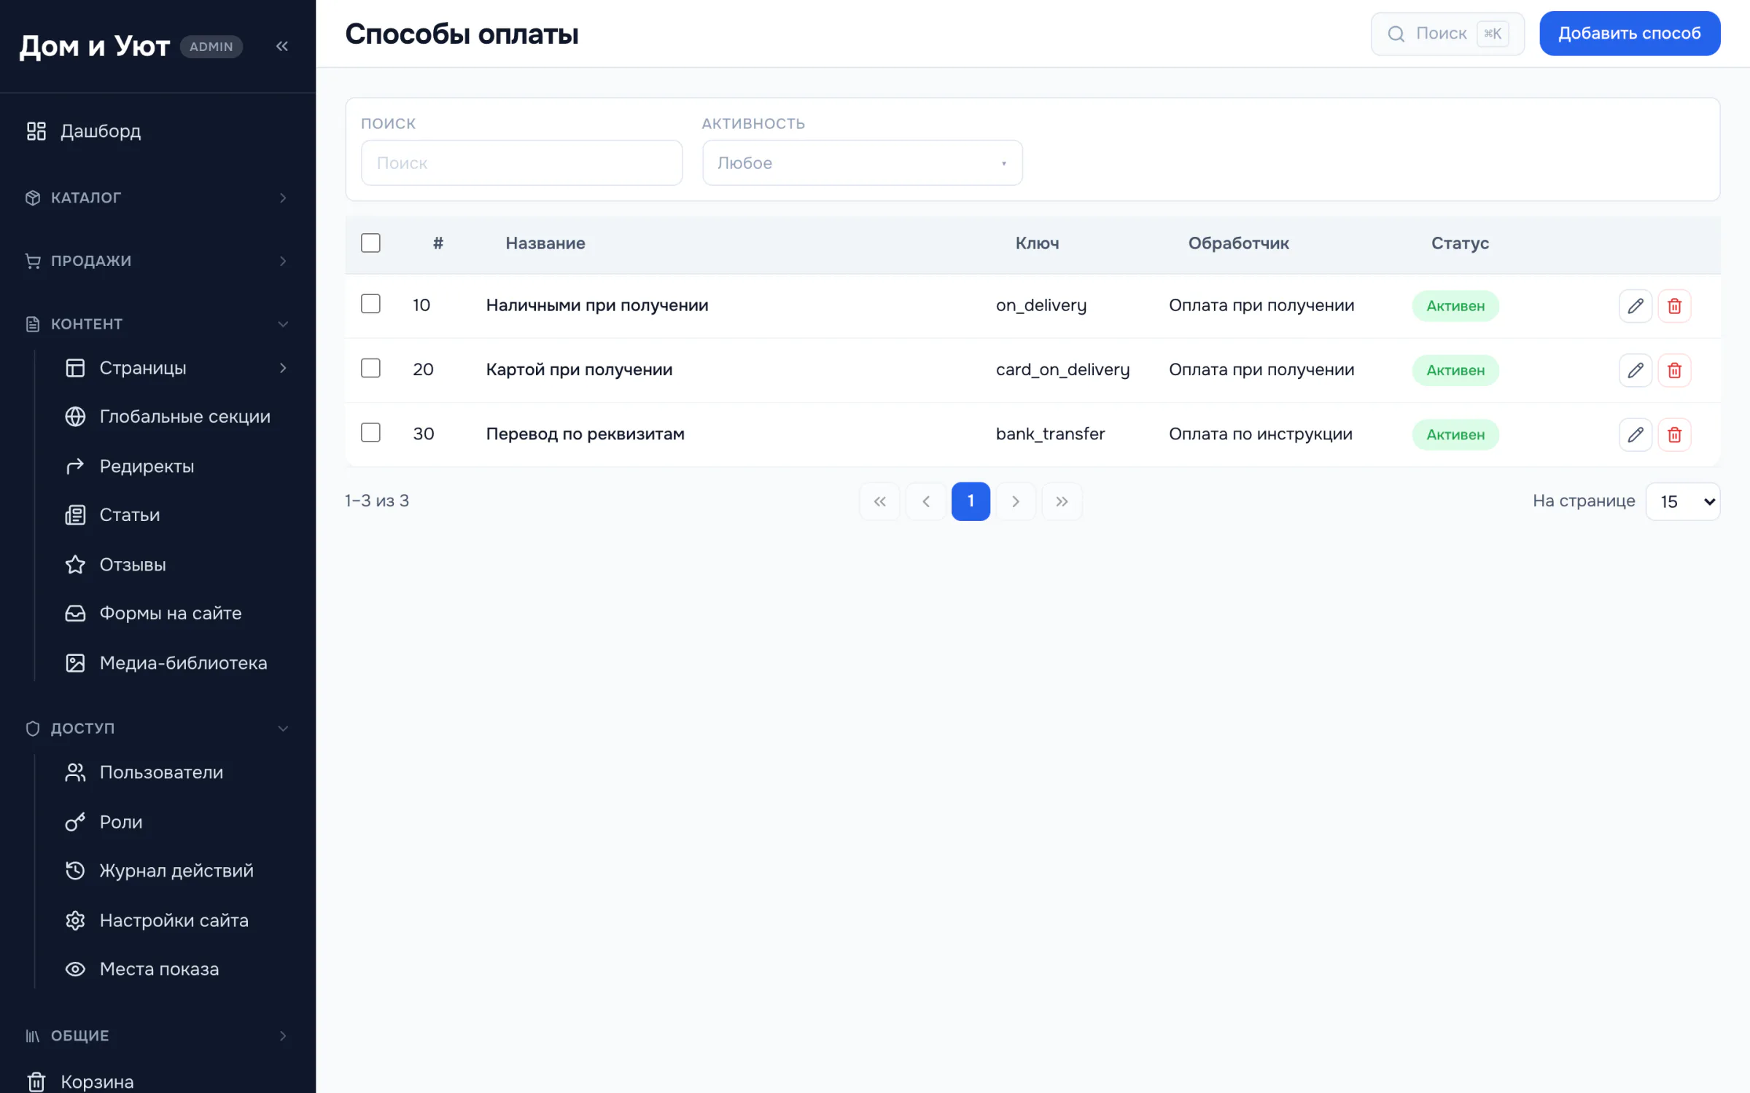Collapse the sidebar with double-chevron icon

coord(282,47)
